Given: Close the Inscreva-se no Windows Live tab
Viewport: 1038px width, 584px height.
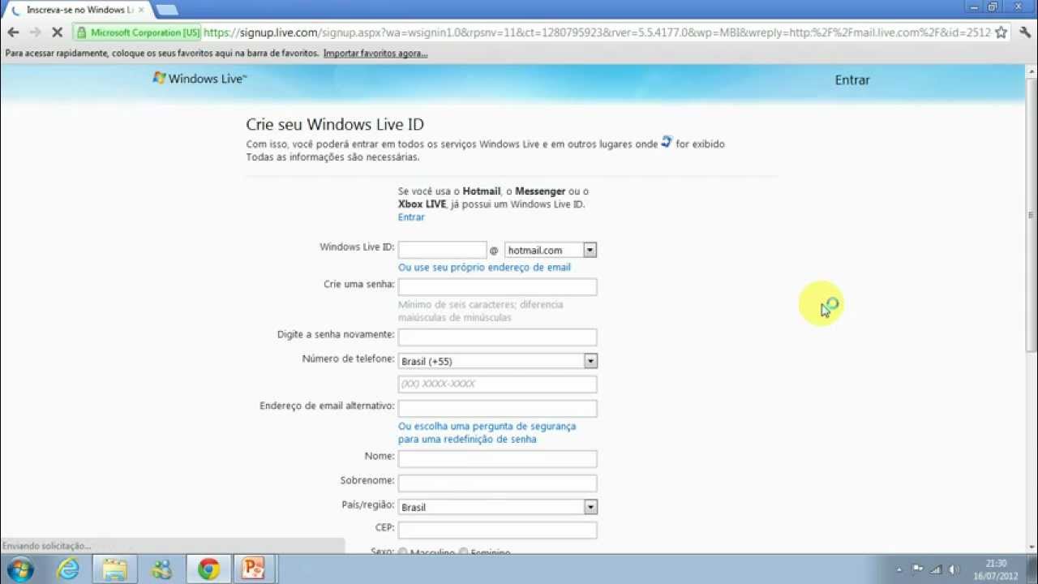Looking at the screenshot, I should coord(141,10).
